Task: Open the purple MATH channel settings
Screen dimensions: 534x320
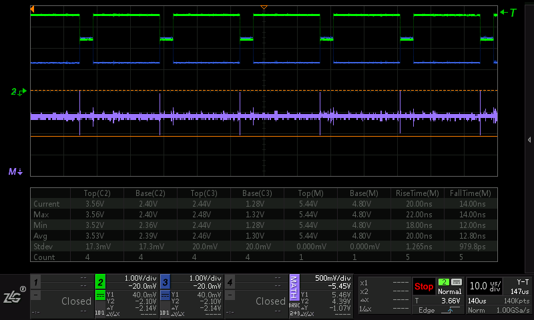Action: pos(294,287)
